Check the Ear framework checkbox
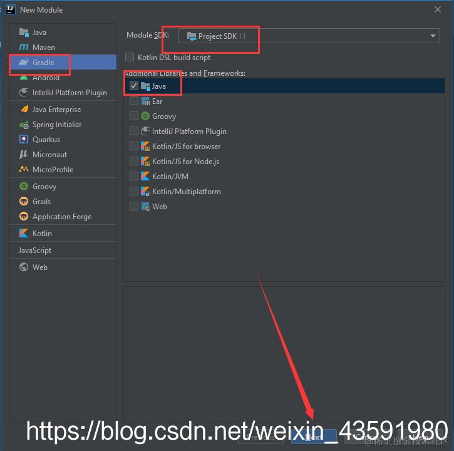 (134, 101)
